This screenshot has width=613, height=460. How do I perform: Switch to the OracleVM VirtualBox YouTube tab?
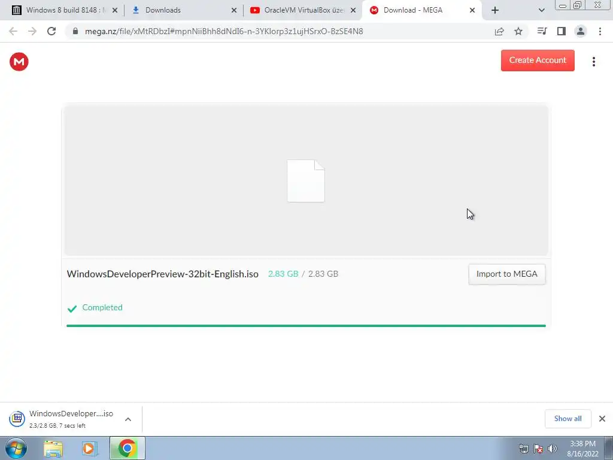click(304, 10)
